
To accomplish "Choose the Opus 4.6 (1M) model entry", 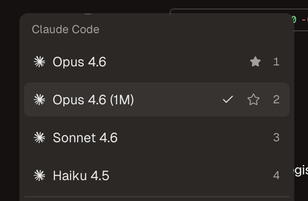I will tap(93, 100).
